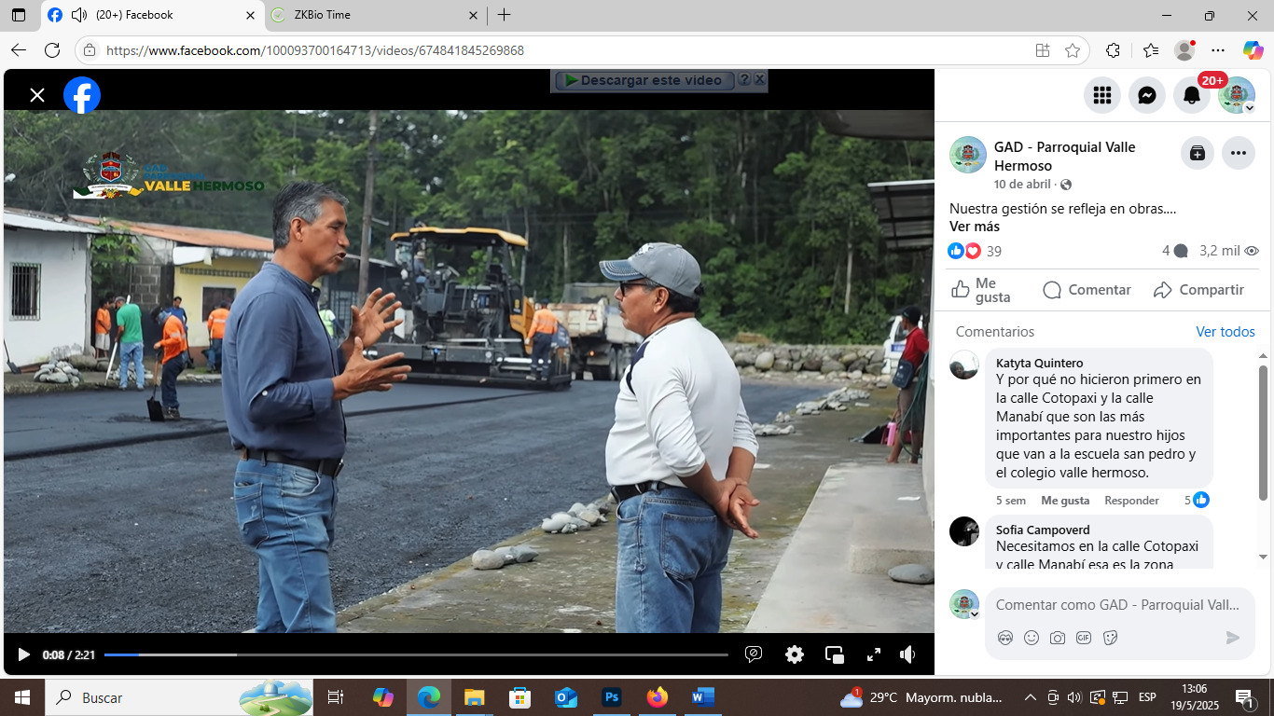Open video settings gear
The image size is (1274, 716).
point(795,654)
